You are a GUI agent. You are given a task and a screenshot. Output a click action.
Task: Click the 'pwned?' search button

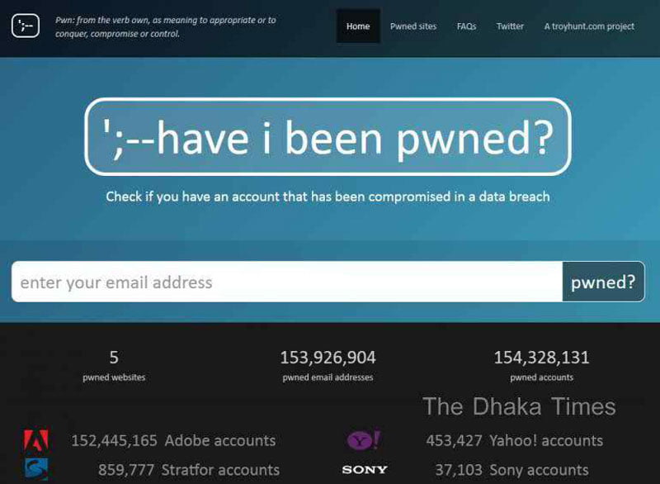[603, 282]
